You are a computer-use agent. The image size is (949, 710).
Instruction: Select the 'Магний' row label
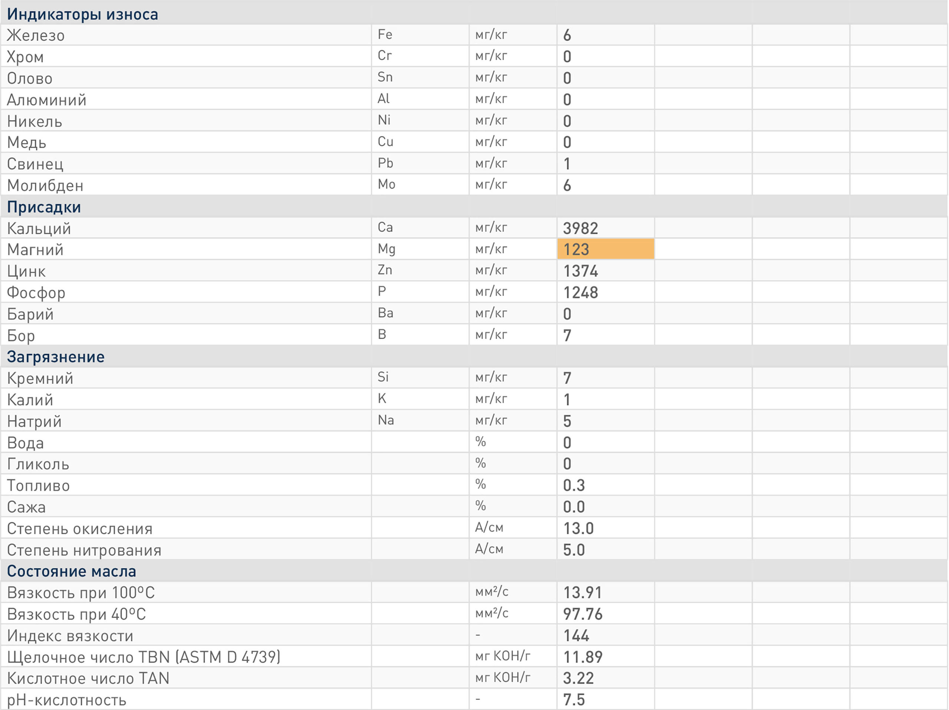tap(35, 250)
